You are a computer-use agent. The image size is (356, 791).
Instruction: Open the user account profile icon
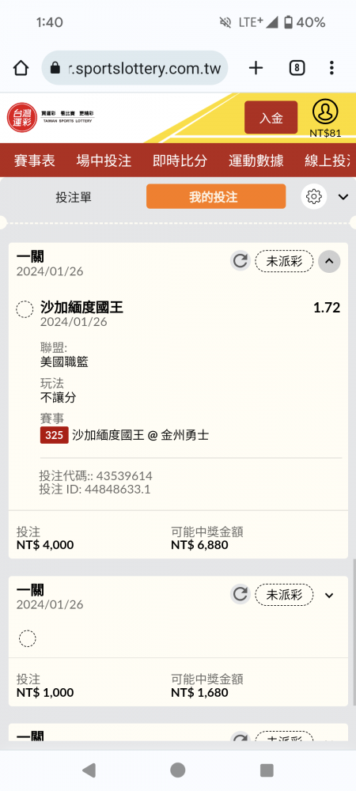click(x=325, y=112)
